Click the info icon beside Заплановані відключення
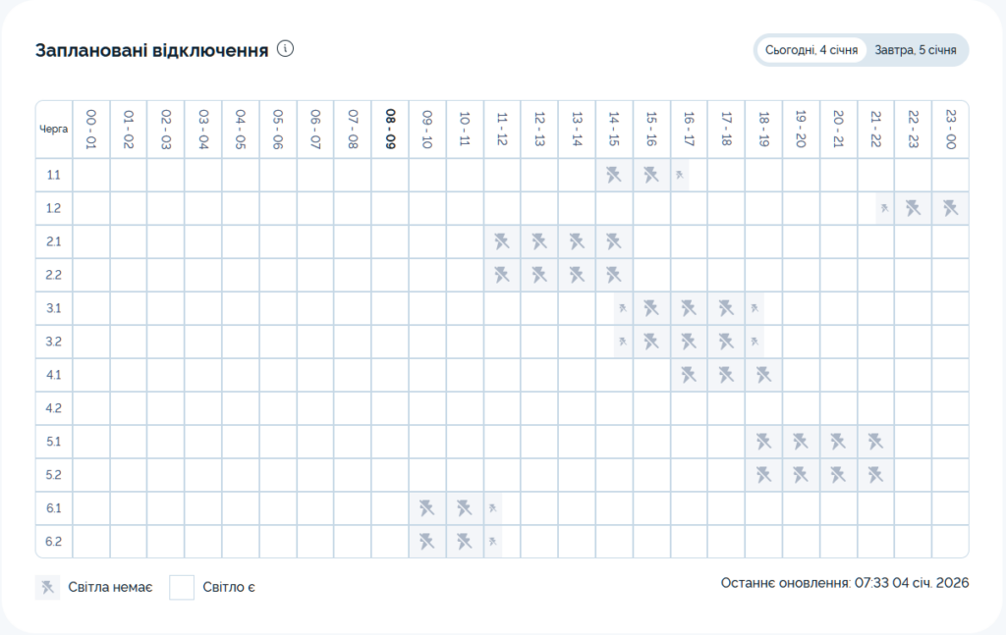This screenshot has width=1006, height=635. click(286, 49)
